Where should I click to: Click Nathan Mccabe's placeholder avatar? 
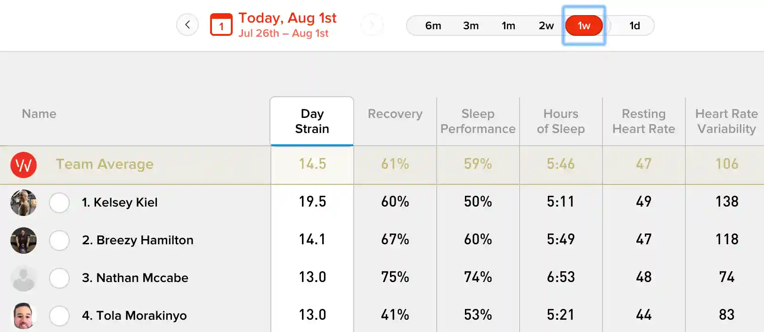[x=24, y=278]
